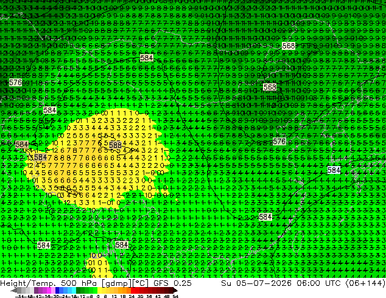Click the '24' legend scale value

[x=132, y=296]
